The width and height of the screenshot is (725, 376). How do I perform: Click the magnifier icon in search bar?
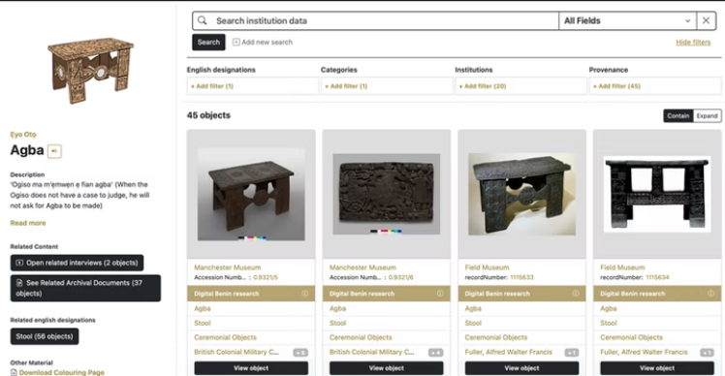203,20
